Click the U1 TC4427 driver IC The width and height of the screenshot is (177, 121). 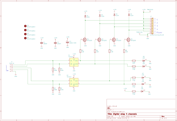pos(74,62)
